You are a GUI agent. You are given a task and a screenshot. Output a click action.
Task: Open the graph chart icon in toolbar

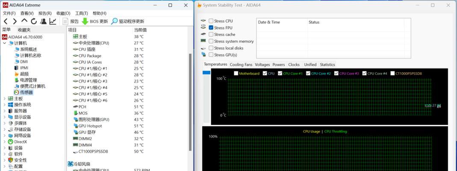pyautogui.click(x=53, y=21)
